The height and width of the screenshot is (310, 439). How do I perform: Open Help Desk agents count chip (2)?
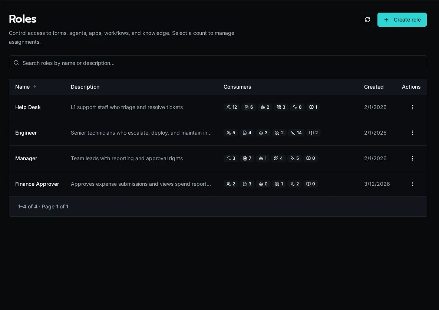(x=265, y=107)
